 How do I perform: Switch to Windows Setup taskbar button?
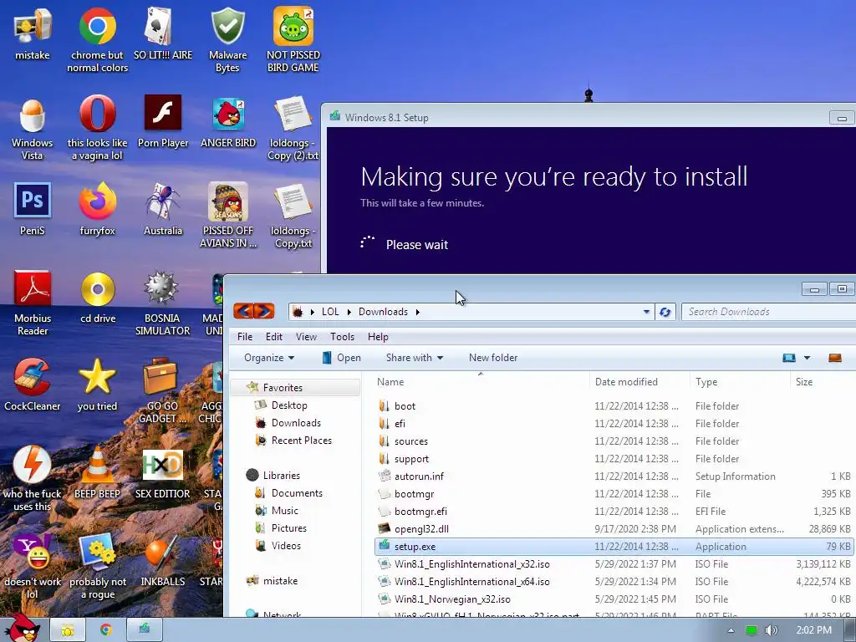coord(144,629)
